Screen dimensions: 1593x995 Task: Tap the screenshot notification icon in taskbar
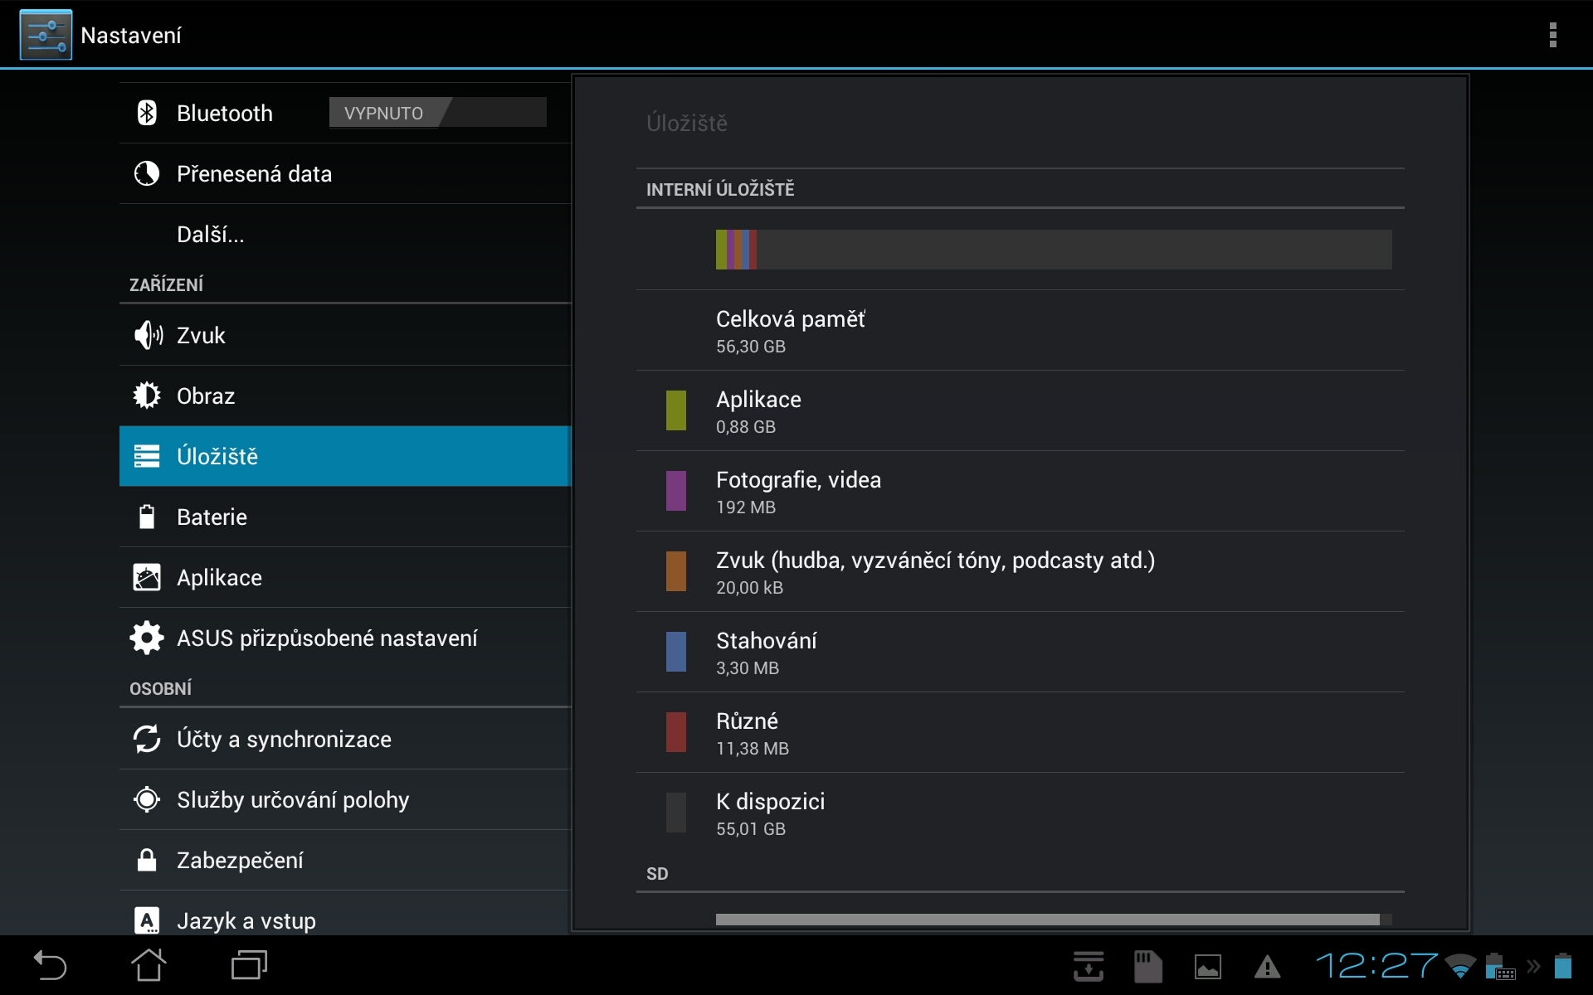[1208, 965]
